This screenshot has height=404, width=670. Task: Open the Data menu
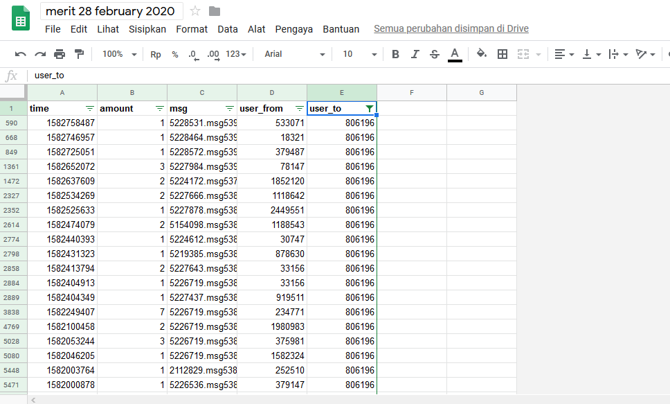pos(227,29)
